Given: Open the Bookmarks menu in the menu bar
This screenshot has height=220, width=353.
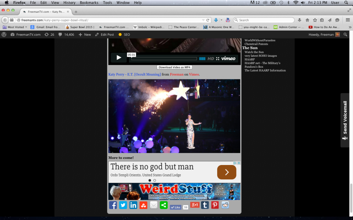Looking at the screenshot, I should 89,3.
